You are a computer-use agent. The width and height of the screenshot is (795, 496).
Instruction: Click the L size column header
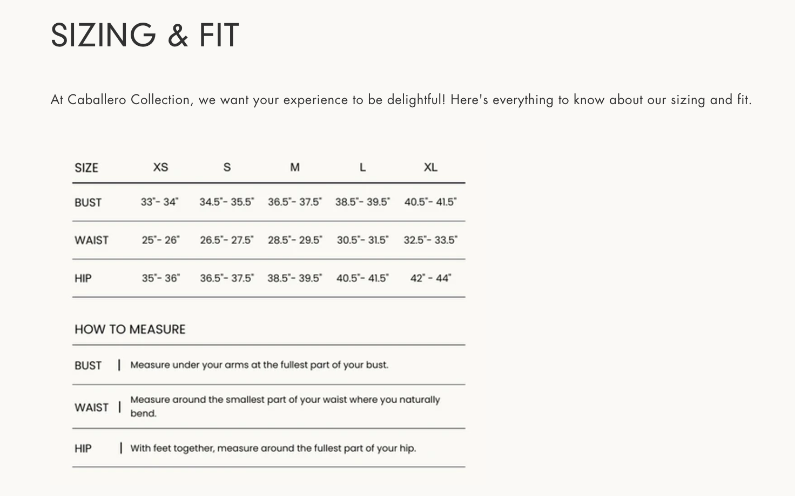(x=362, y=167)
